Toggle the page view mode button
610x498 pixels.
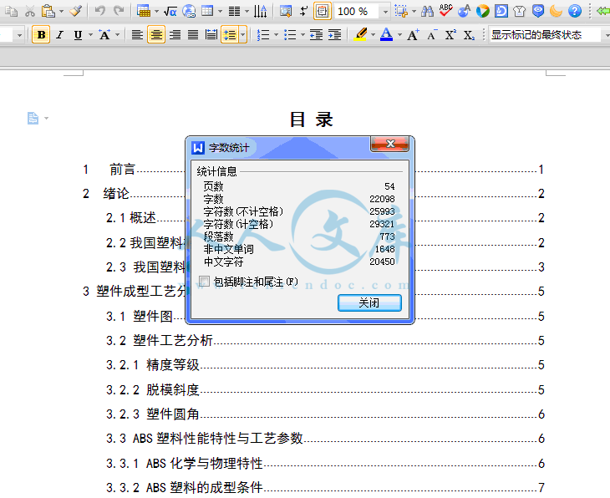pyautogui.click(x=322, y=12)
